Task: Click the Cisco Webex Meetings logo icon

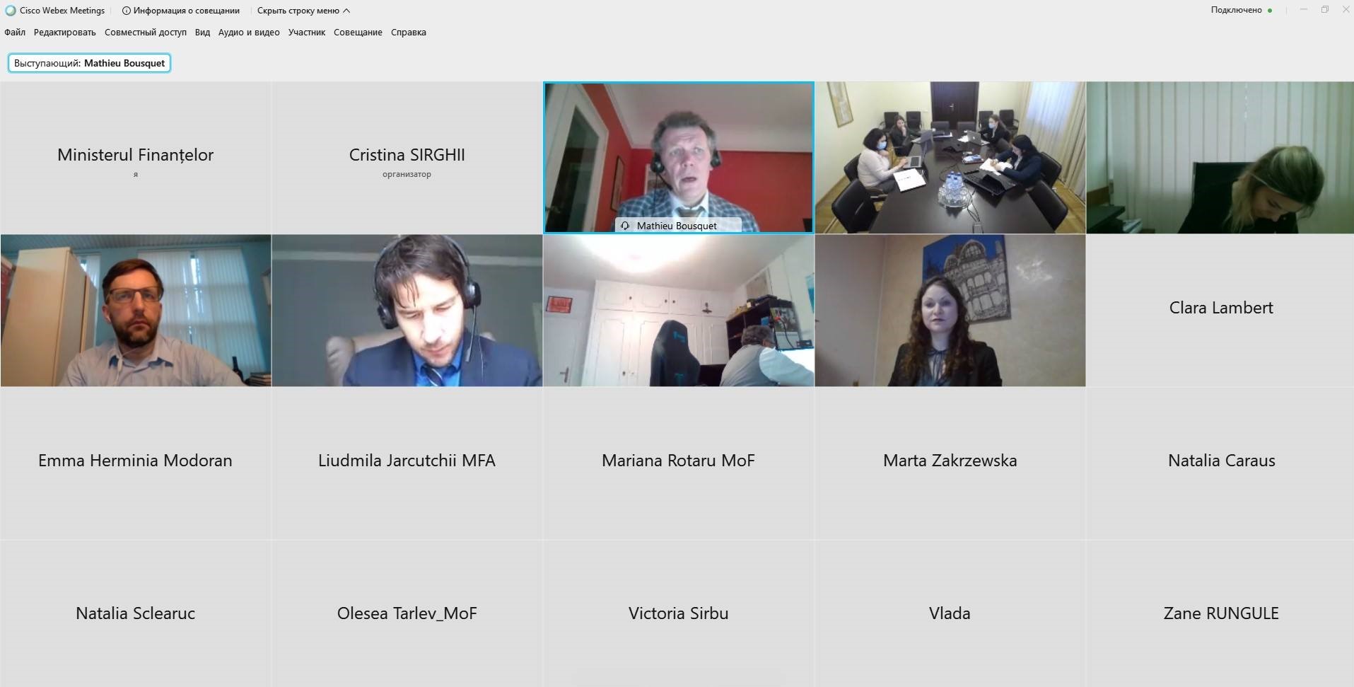Action: coord(11,11)
